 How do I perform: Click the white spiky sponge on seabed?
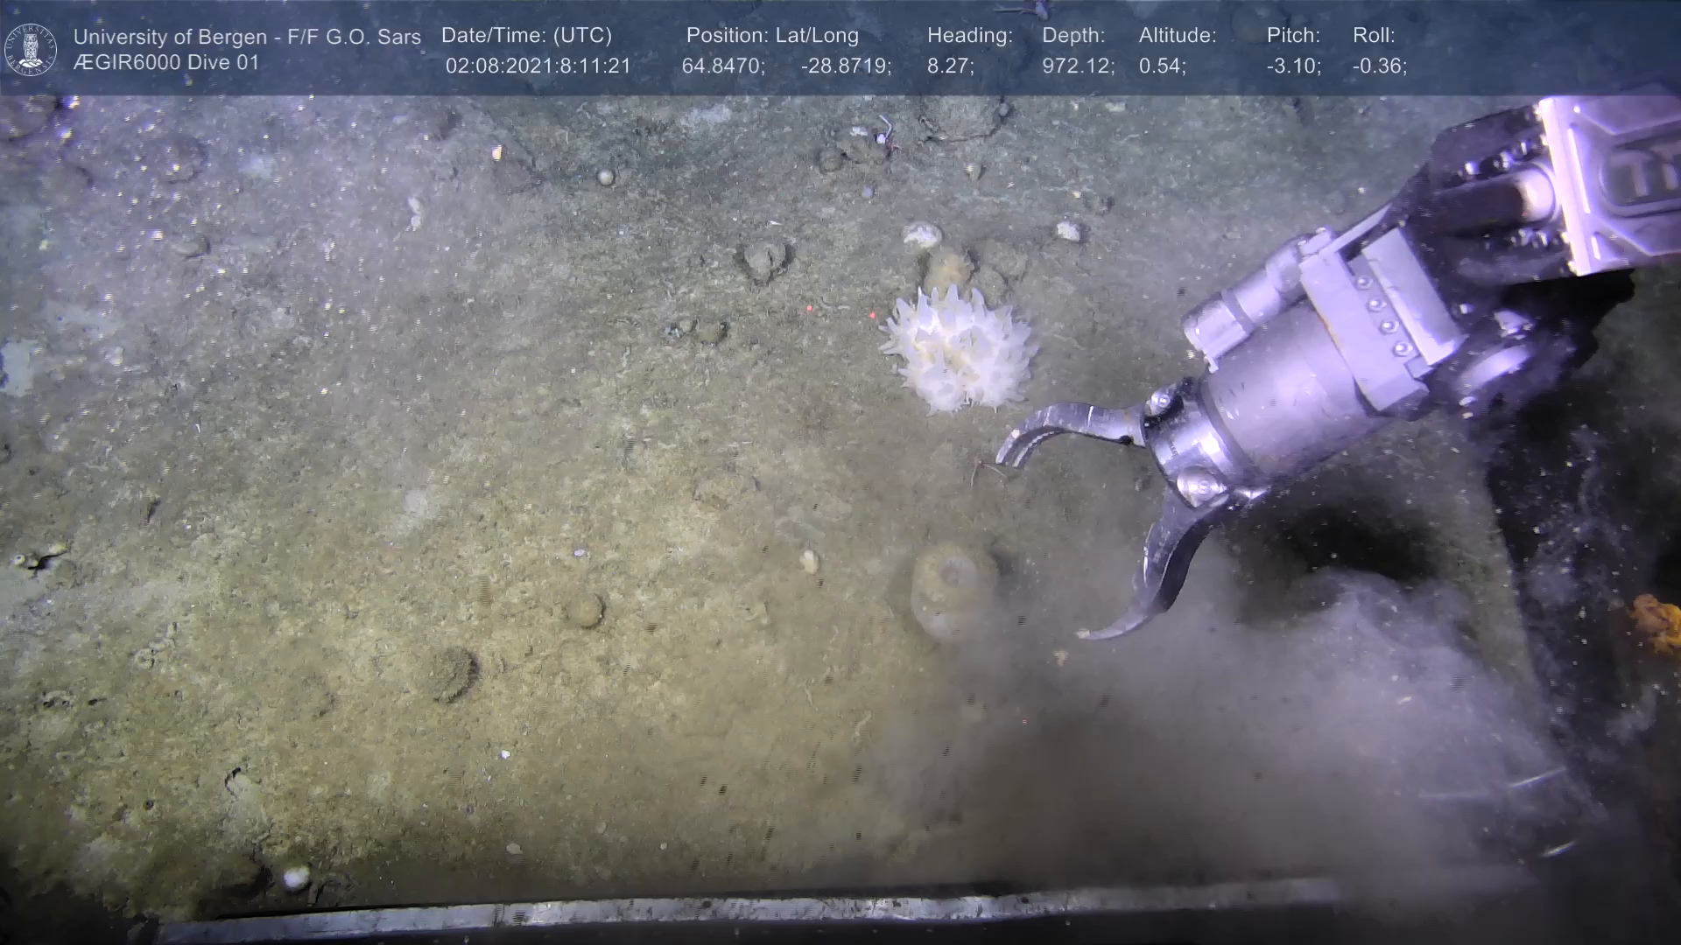click(960, 350)
